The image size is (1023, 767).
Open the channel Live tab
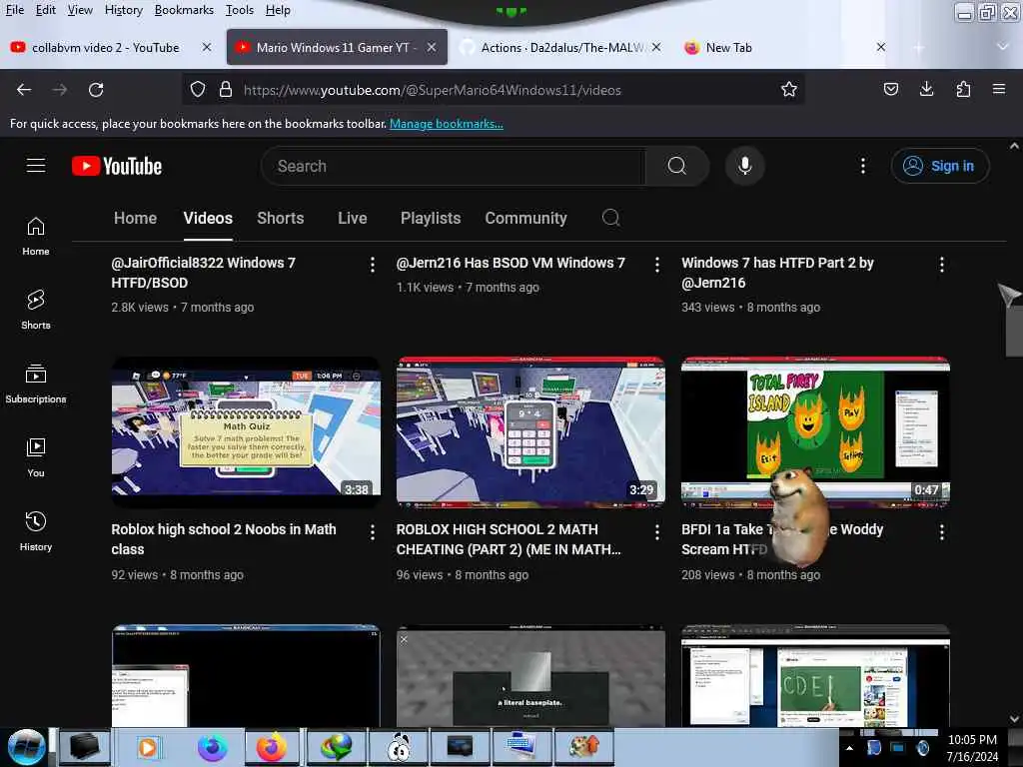pos(353,218)
